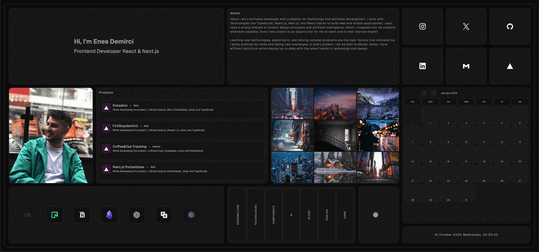This screenshot has height=252, width=539.
Task: Open the Enesdmc project card
Action: pyautogui.click(x=182, y=109)
